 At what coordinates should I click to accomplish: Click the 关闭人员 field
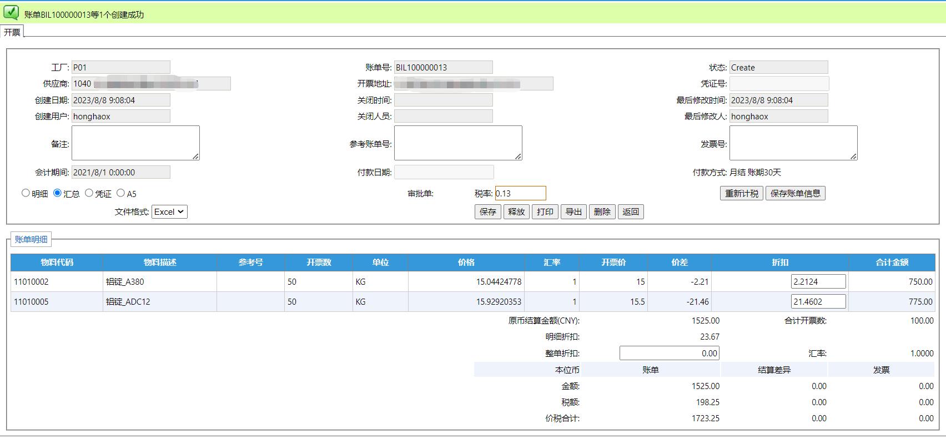[x=443, y=116]
